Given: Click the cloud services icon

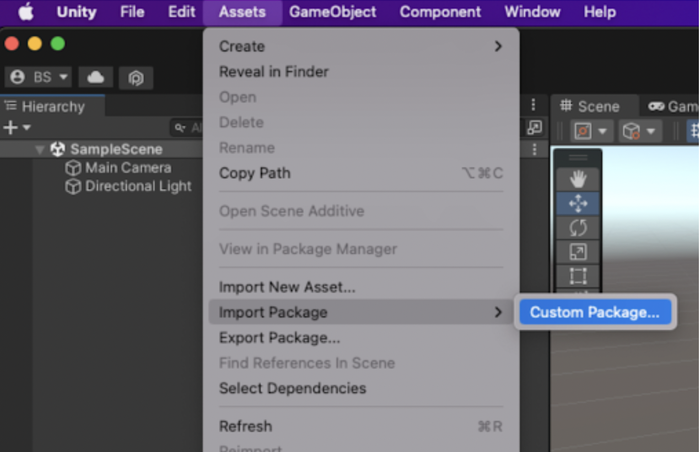Looking at the screenshot, I should click(x=95, y=78).
